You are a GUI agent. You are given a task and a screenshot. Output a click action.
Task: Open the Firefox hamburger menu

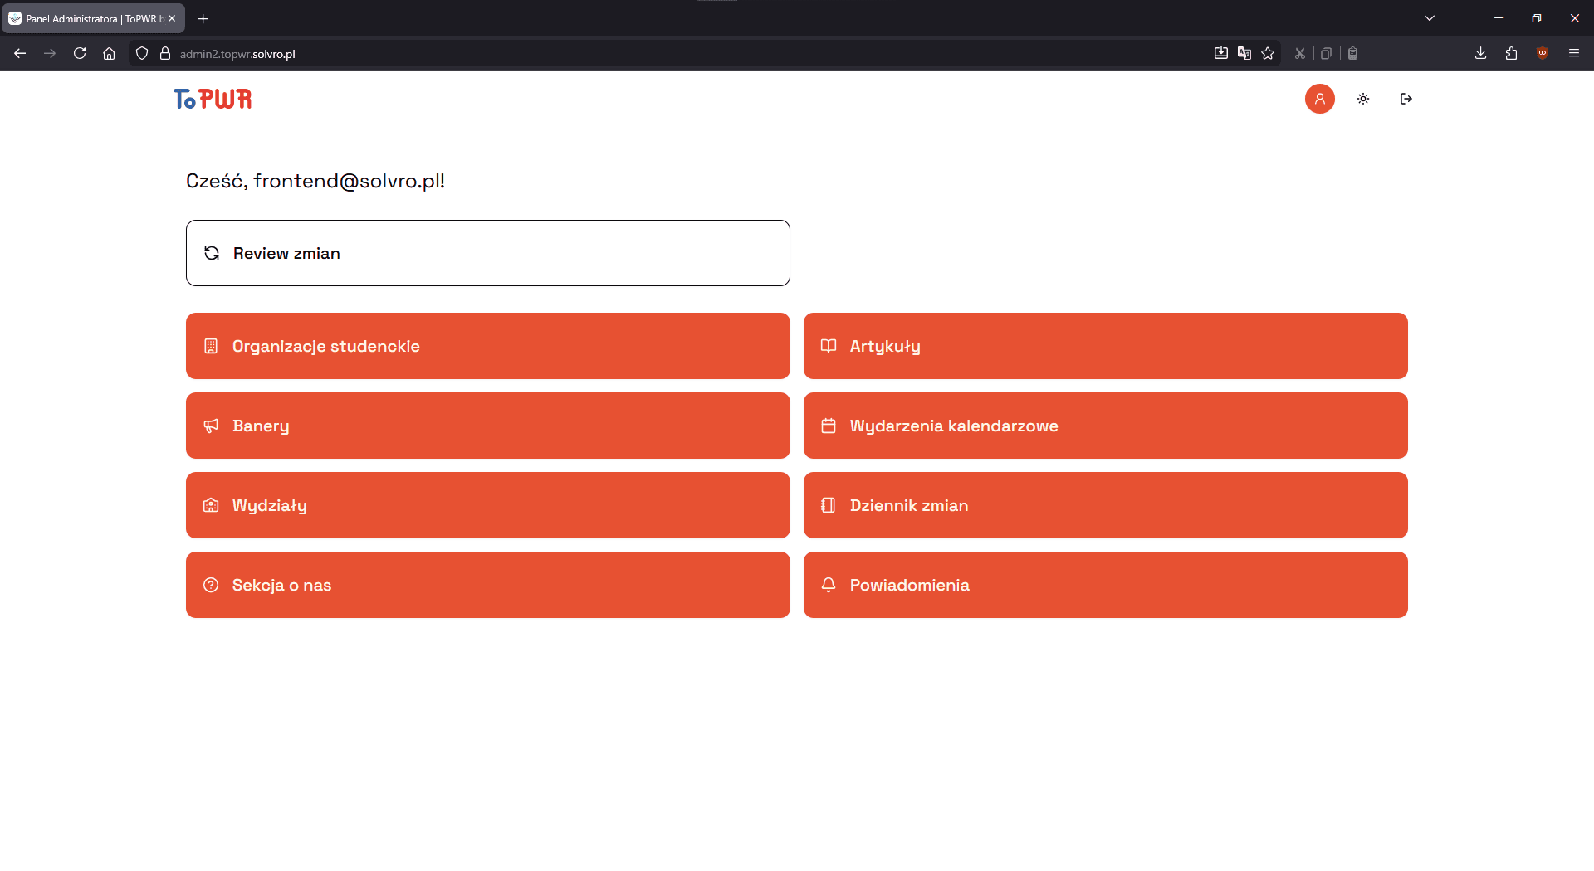point(1574,53)
